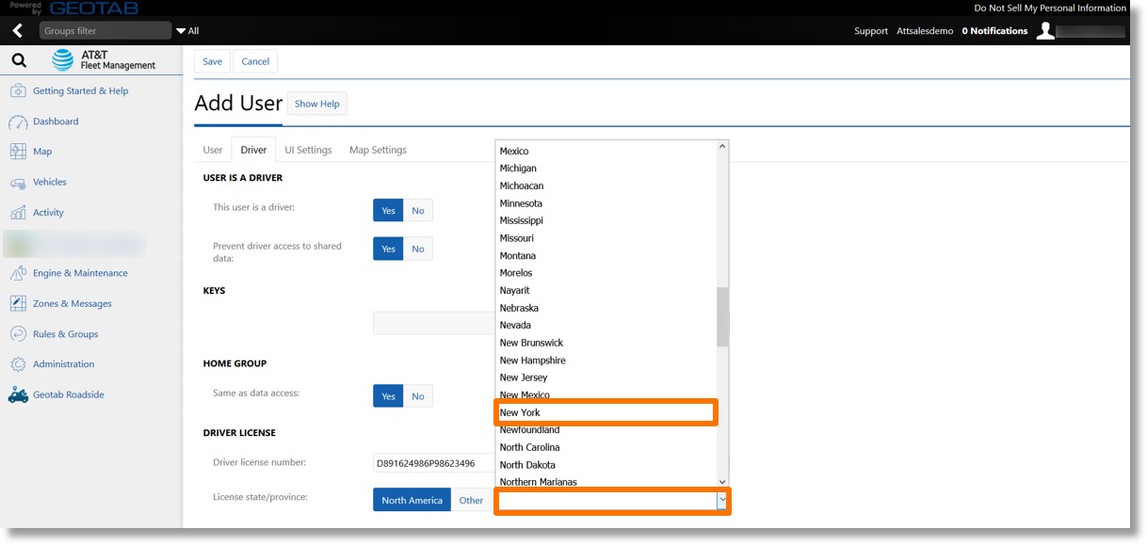Click the state list scrollbar thumb

(x=722, y=317)
